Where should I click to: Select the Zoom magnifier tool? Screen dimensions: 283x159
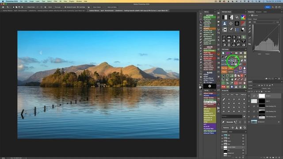point(201,79)
